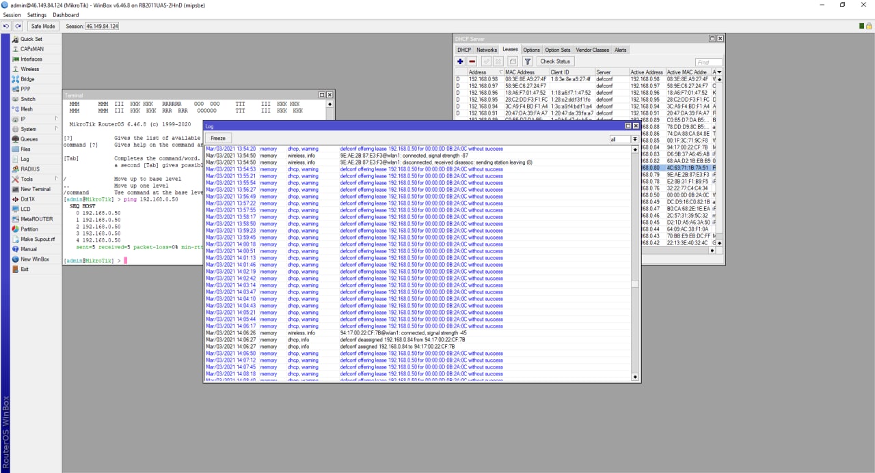The height and width of the screenshot is (473, 875).
Task: Switch to the Options tab
Action: coord(532,50)
